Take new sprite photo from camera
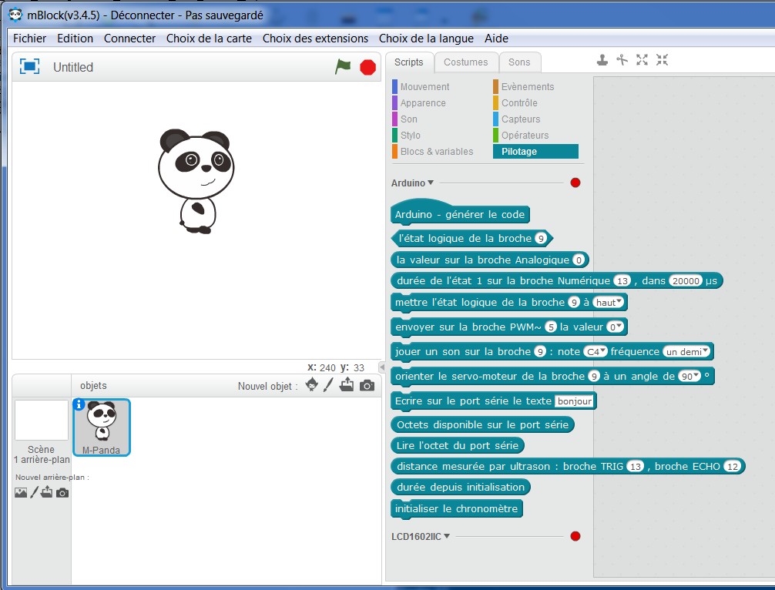 coord(367,385)
